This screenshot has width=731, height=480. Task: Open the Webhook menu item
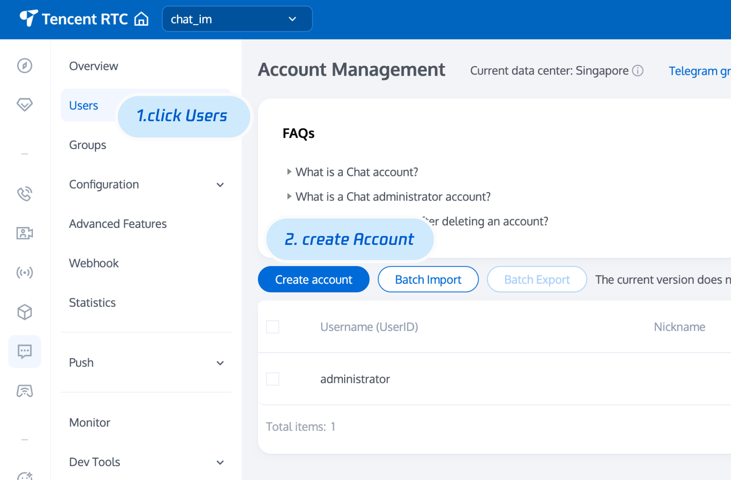[94, 263]
